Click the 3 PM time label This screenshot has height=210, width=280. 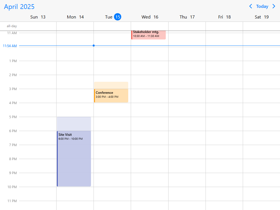13,89
